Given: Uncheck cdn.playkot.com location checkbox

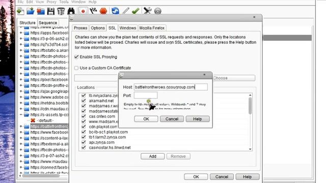Looking at the screenshot, I should click(84, 127).
